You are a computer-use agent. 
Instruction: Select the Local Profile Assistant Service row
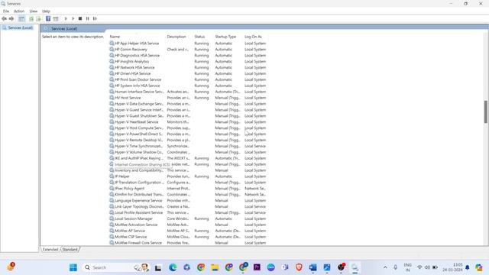pos(189,212)
